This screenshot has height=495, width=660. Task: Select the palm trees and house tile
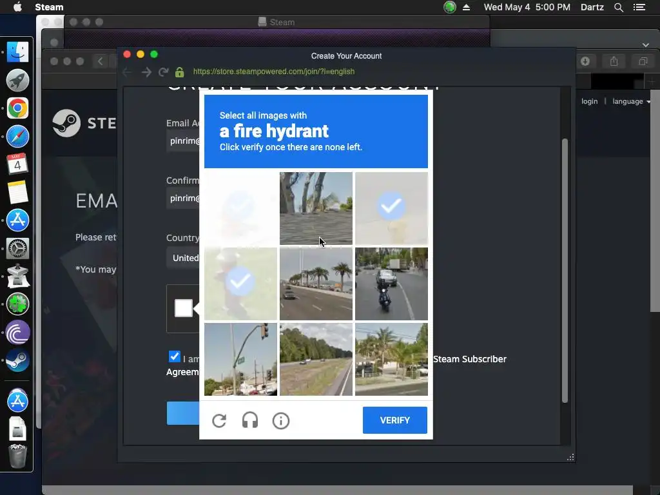pyautogui.click(x=391, y=359)
